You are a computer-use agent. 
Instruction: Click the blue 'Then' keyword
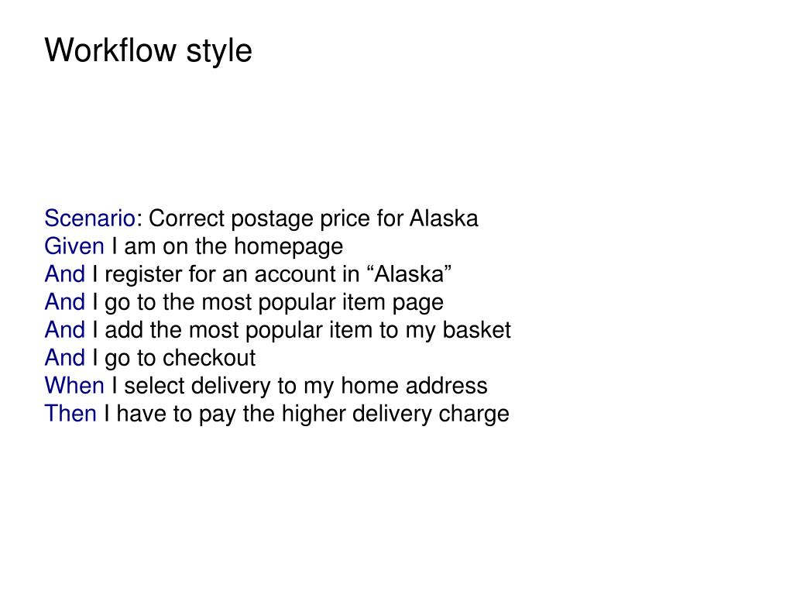click(70, 414)
